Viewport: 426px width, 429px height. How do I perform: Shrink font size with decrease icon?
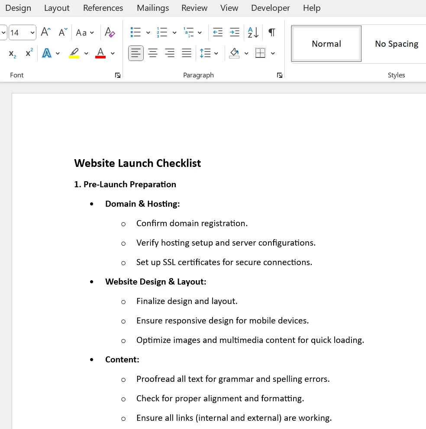coord(63,32)
